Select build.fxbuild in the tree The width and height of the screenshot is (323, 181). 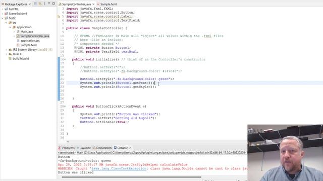[21, 59]
